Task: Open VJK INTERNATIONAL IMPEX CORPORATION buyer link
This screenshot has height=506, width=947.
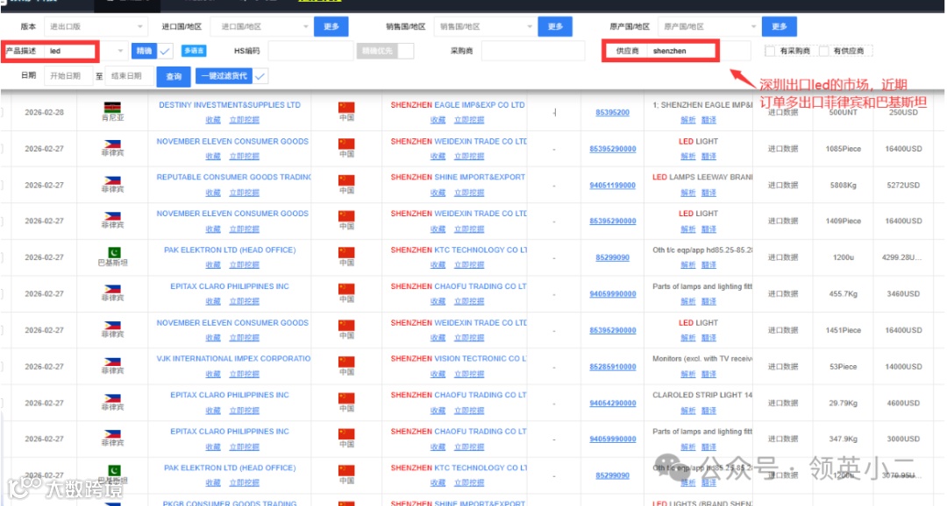Action: 234,359
